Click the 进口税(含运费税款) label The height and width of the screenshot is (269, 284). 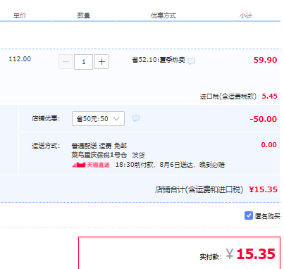228,96
